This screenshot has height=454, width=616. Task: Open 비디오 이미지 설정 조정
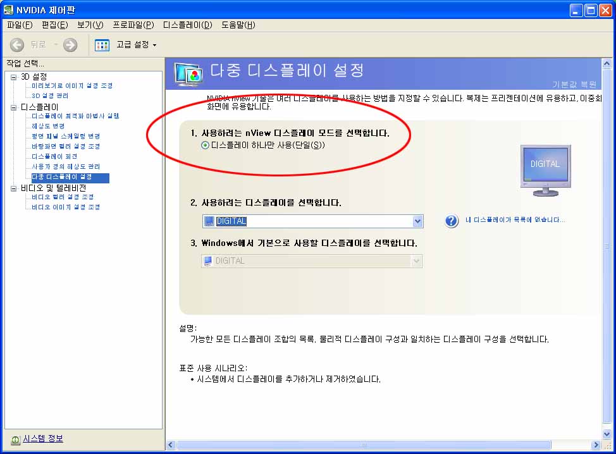point(66,207)
